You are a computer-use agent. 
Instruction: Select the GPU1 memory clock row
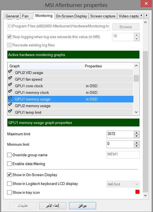point(71,92)
